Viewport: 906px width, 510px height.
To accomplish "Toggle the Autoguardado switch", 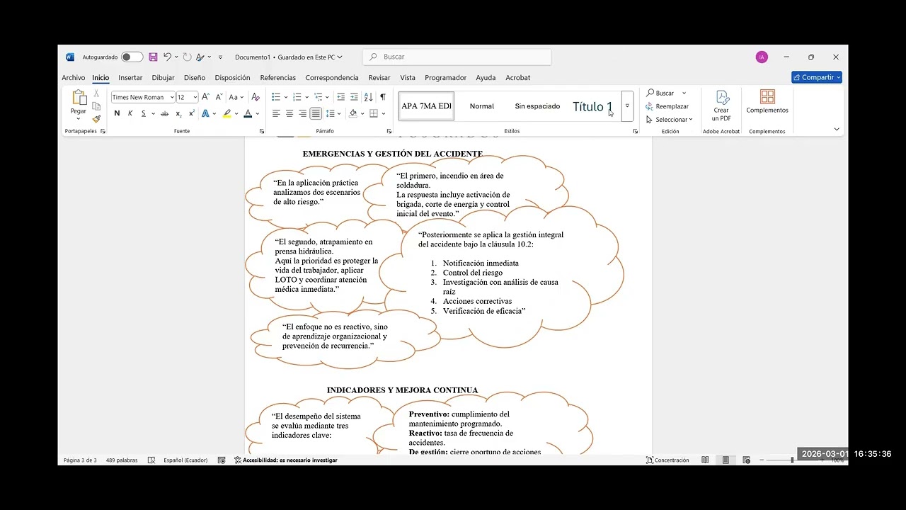I will (x=132, y=57).
